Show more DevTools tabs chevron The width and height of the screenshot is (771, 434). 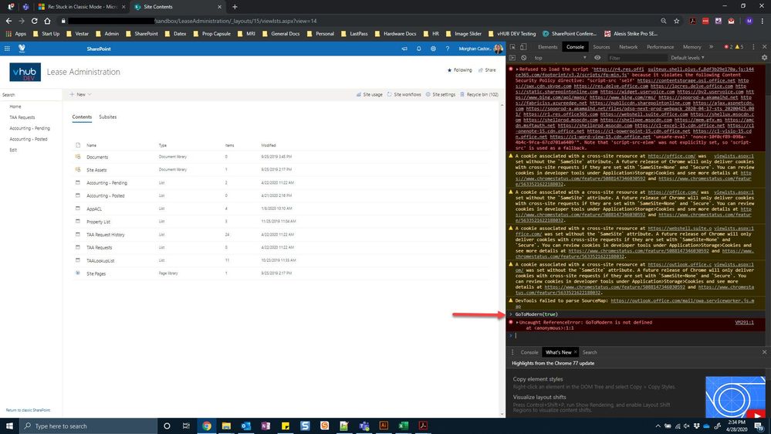[711, 47]
